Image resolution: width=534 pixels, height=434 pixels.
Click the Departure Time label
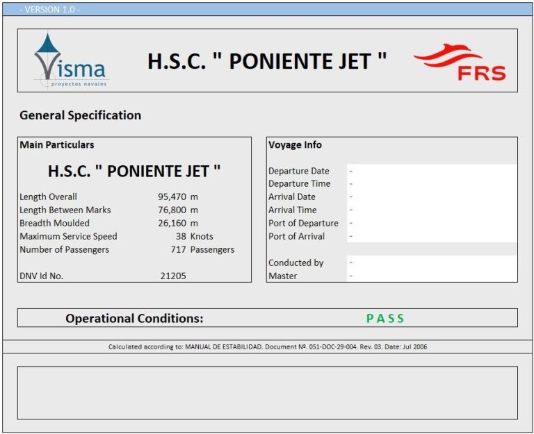point(300,183)
